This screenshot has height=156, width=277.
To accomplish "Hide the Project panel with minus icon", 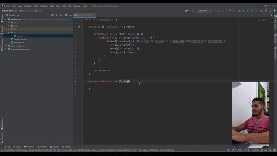I will pyautogui.click(x=71, y=16).
